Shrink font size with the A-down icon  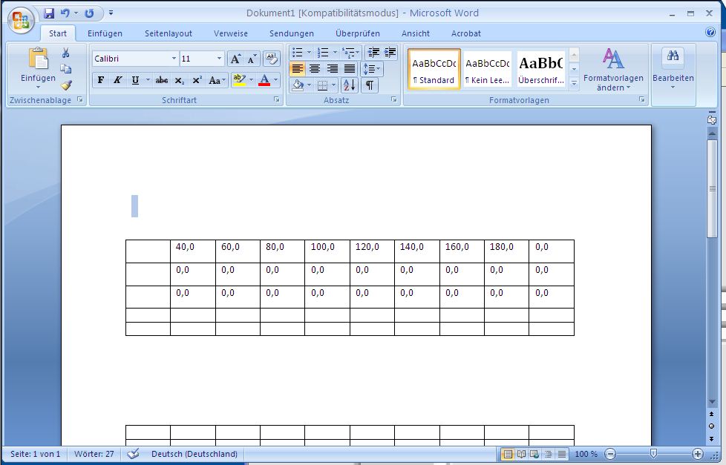(252, 59)
